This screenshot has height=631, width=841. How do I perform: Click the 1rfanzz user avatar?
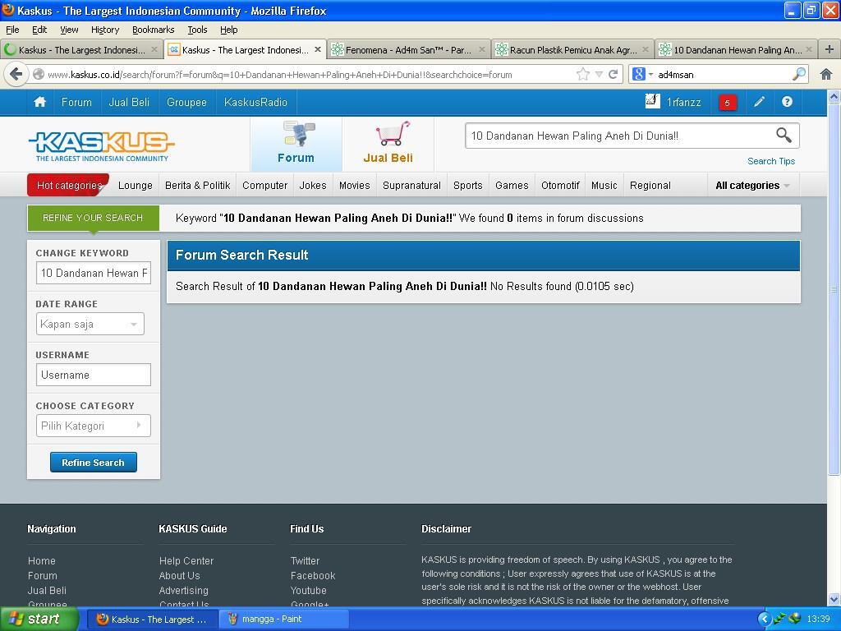coord(653,101)
